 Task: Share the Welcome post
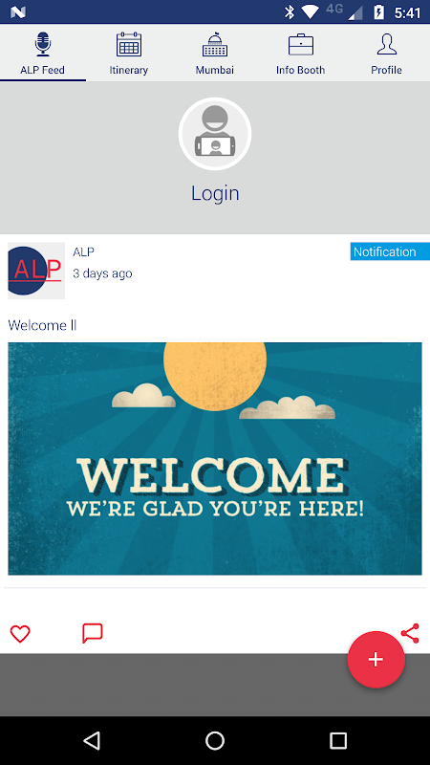tap(410, 633)
